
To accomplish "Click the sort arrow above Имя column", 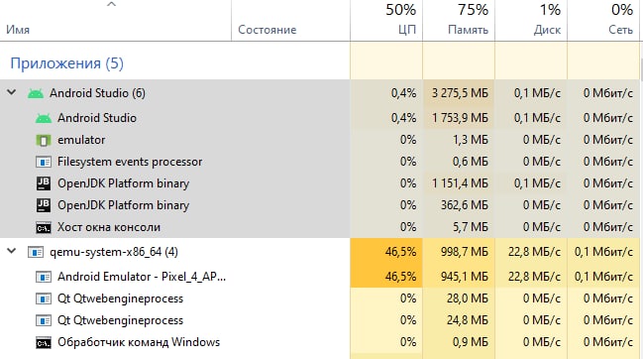I will (111, 5).
